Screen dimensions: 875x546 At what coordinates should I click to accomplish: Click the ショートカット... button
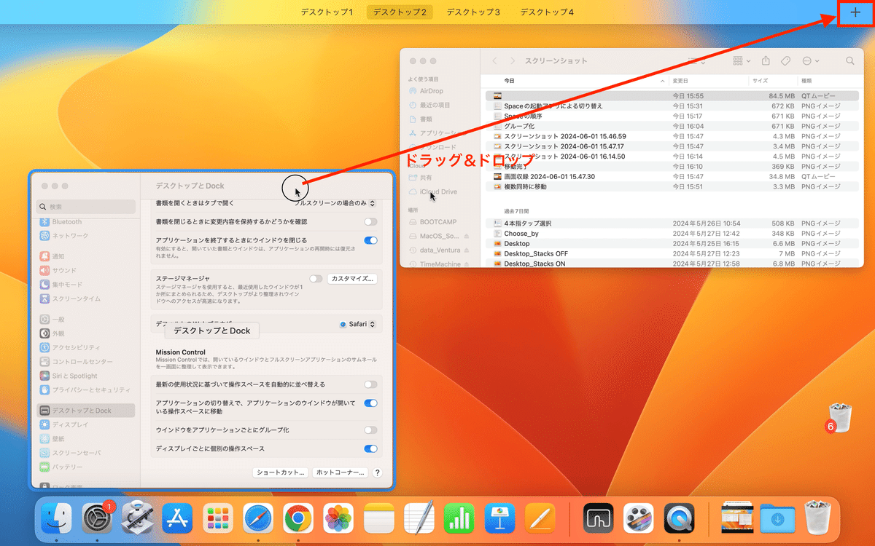point(281,472)
